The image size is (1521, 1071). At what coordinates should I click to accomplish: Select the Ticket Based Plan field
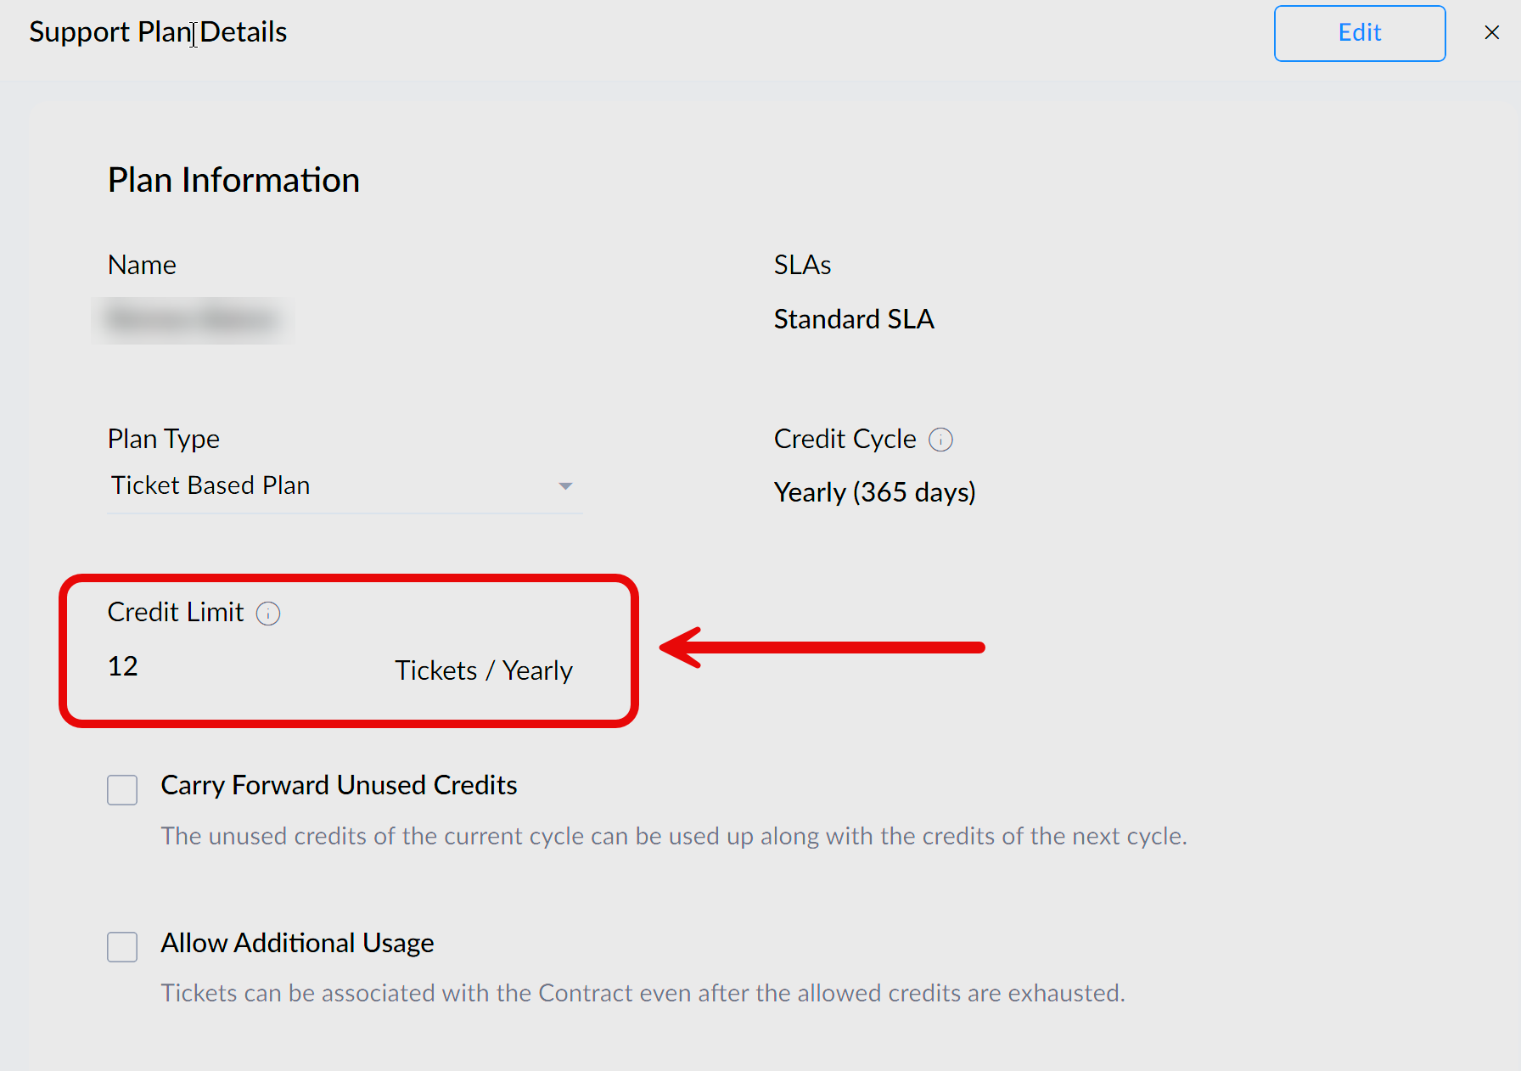345,486
